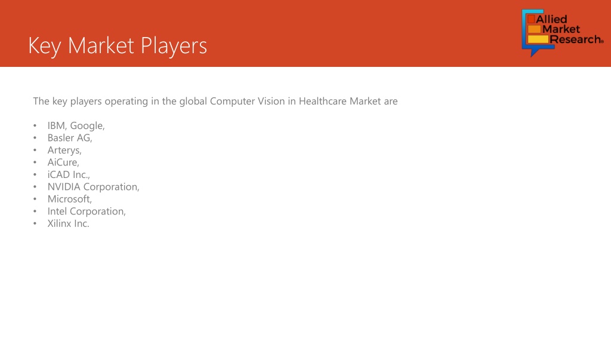Click the orange square in logo
This screenshot has height=344, width=611.
coord(534,29)
